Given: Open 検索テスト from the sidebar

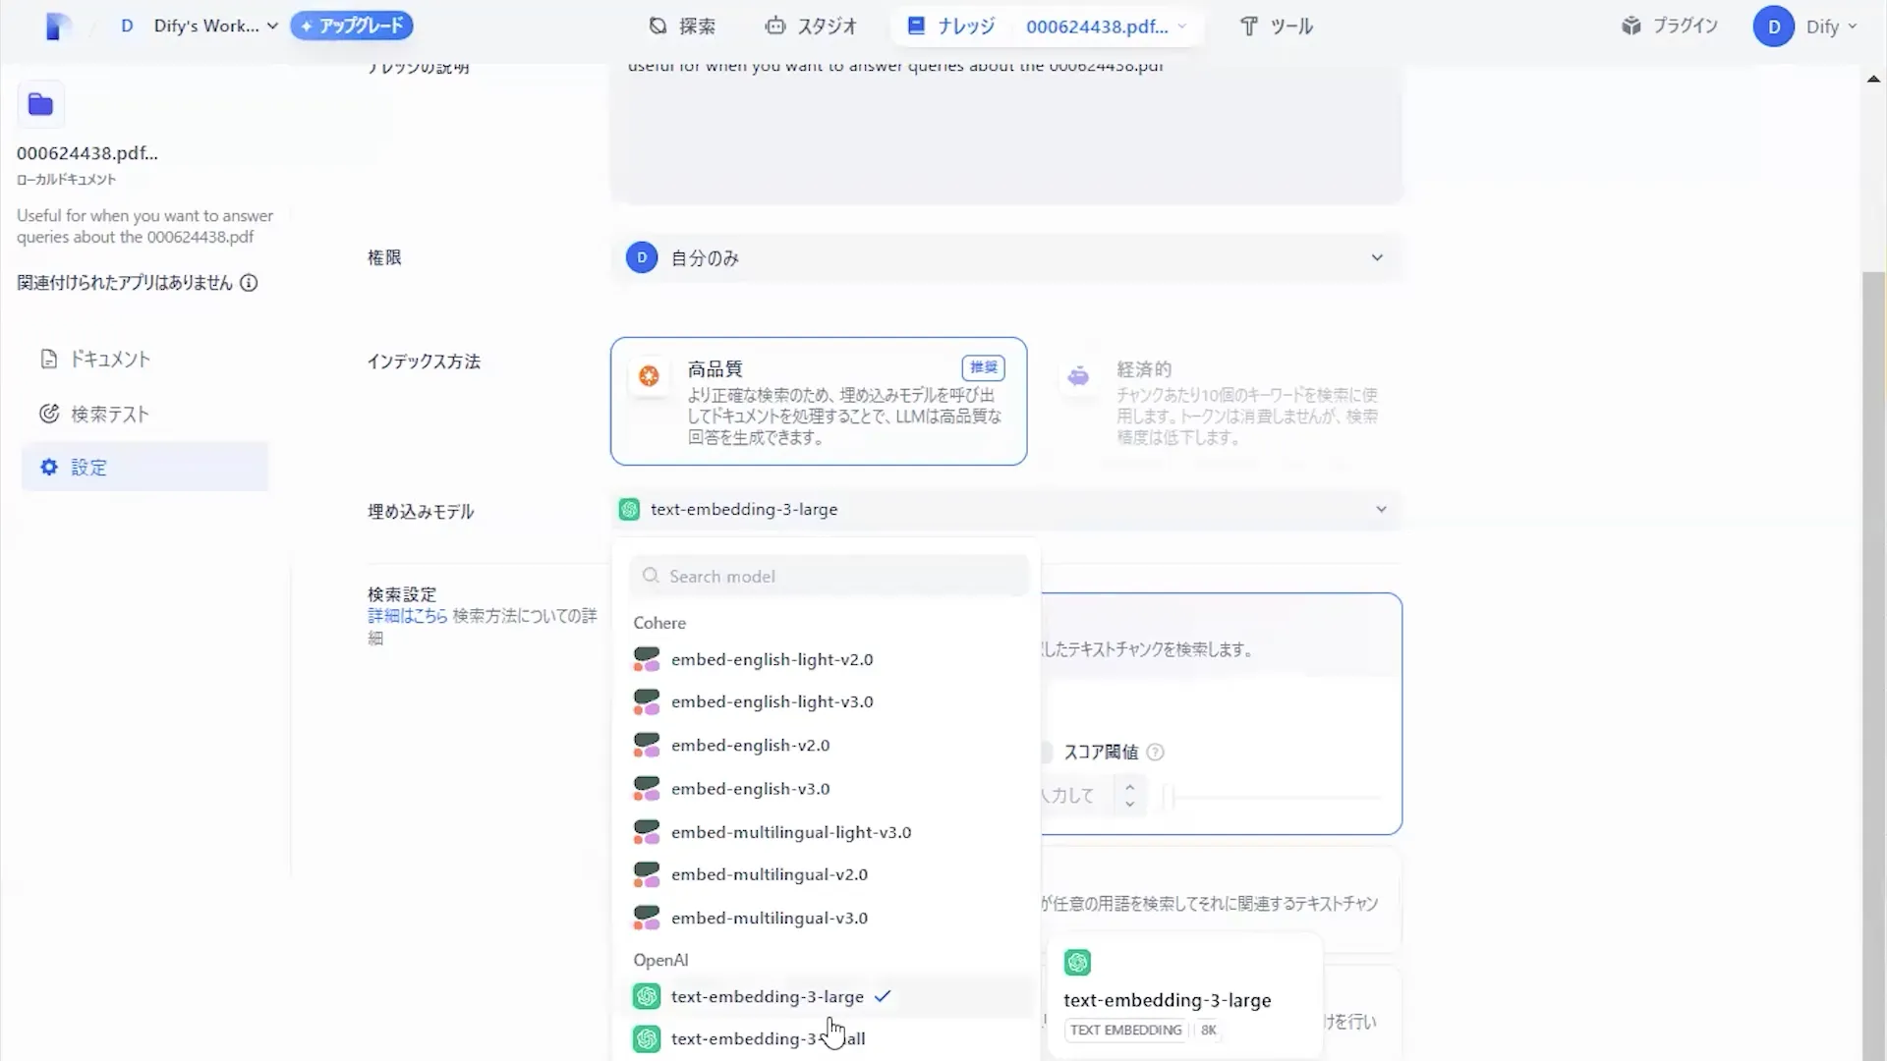Looking at the screenshot, I should point(109,415).
